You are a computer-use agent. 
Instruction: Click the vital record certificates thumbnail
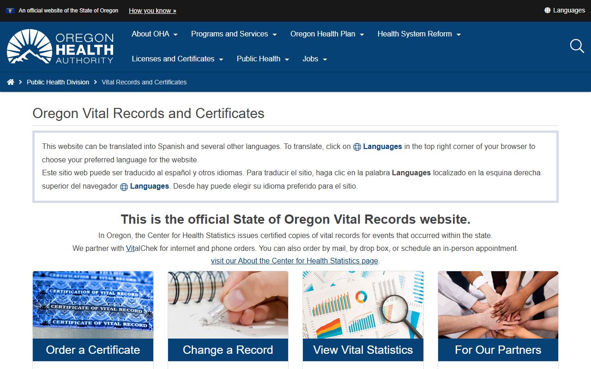pos(93,305)
